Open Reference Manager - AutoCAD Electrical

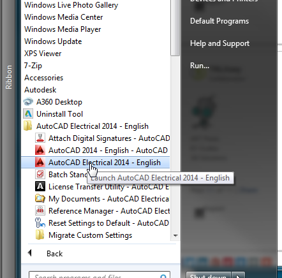(109, 211)
